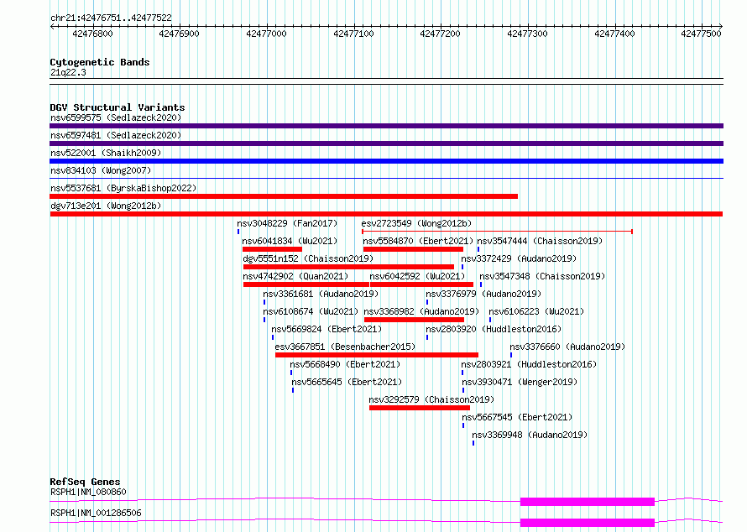
Task: Open nsv3376979 (Audano2019) label
Action: (x=483, y=294)
